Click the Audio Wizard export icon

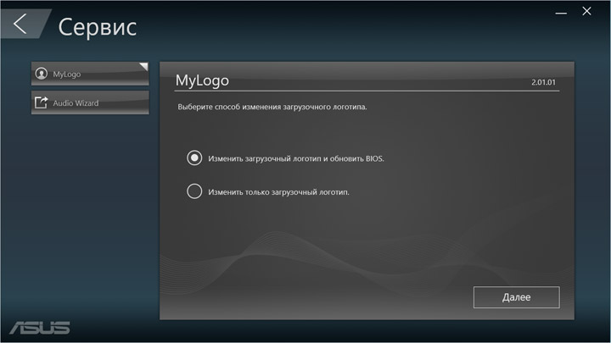pyautogui.click(x=41, y=102)
